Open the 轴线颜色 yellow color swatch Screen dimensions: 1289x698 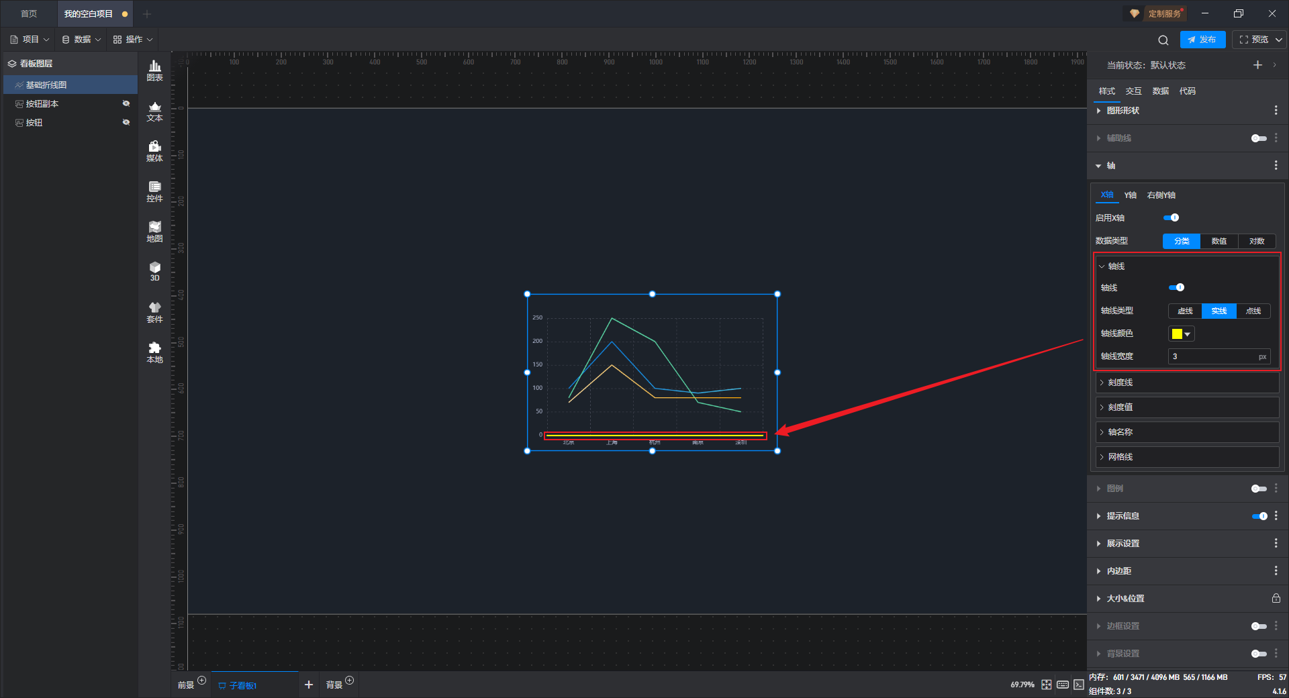click(x=1181, y=334)
